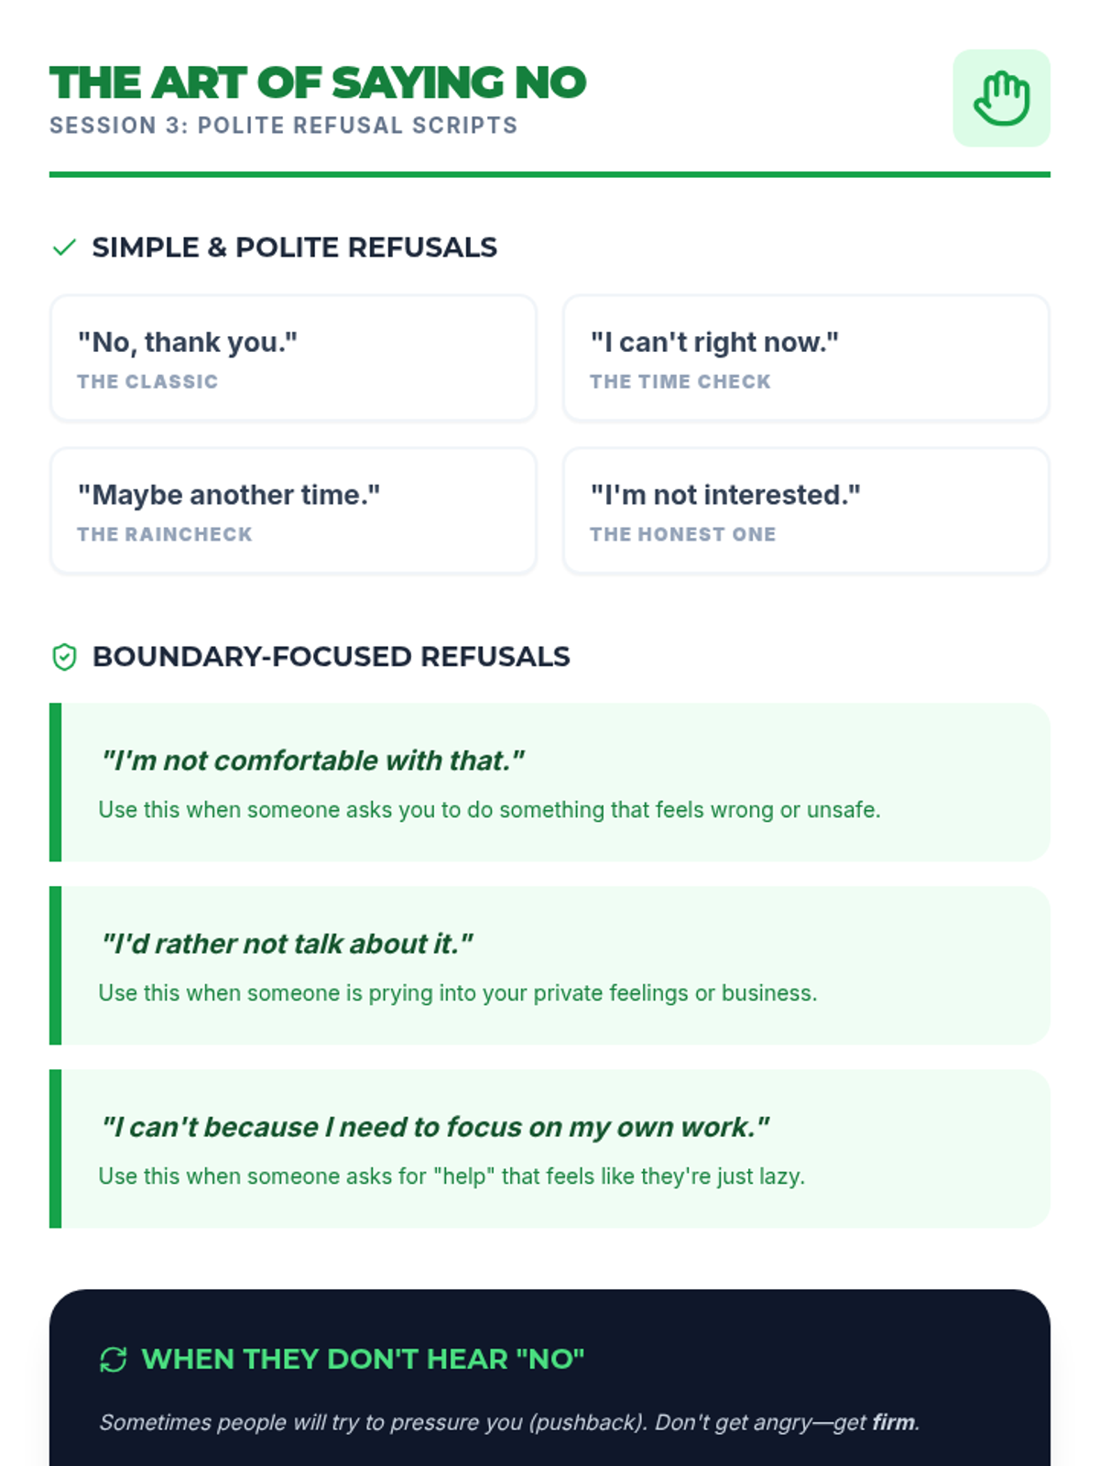Click the "Simple & Polite Refusals" heading
1099x1466 pixels.
click(294, 247)
